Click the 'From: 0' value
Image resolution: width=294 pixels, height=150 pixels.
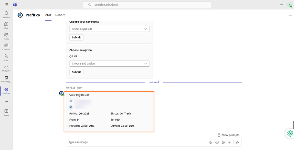tap(74, 120)
